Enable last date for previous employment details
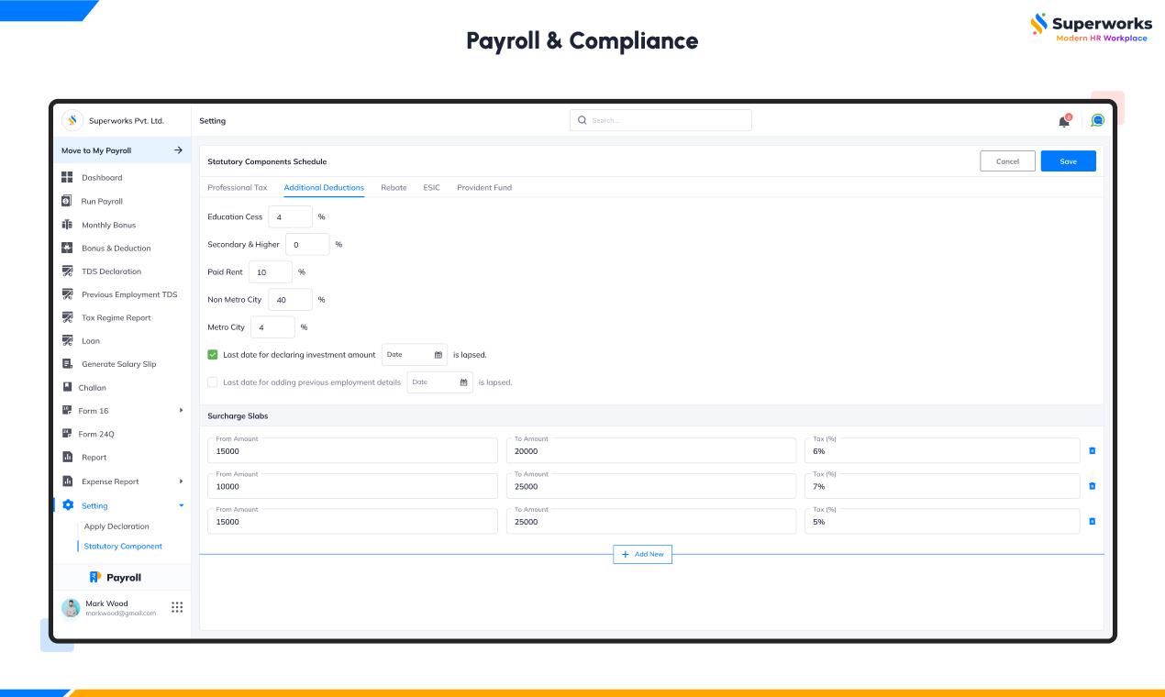This screenshot has width=1165, height=697. pos(213,382)
